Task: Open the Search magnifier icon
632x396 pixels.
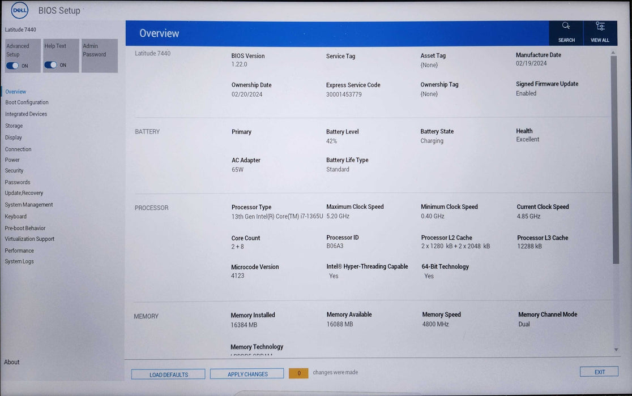Action: pyautogui.click(x=566, y=26)
